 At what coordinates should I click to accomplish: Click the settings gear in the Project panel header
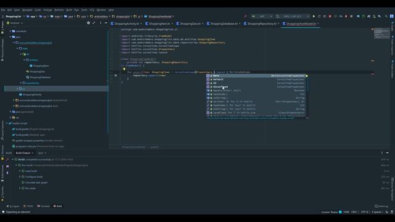point(88,23)
